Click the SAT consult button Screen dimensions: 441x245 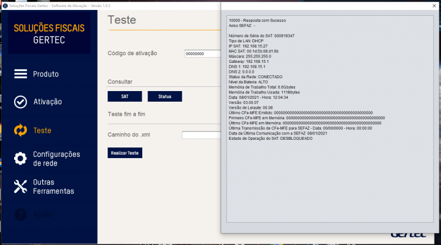coord(125,96)
